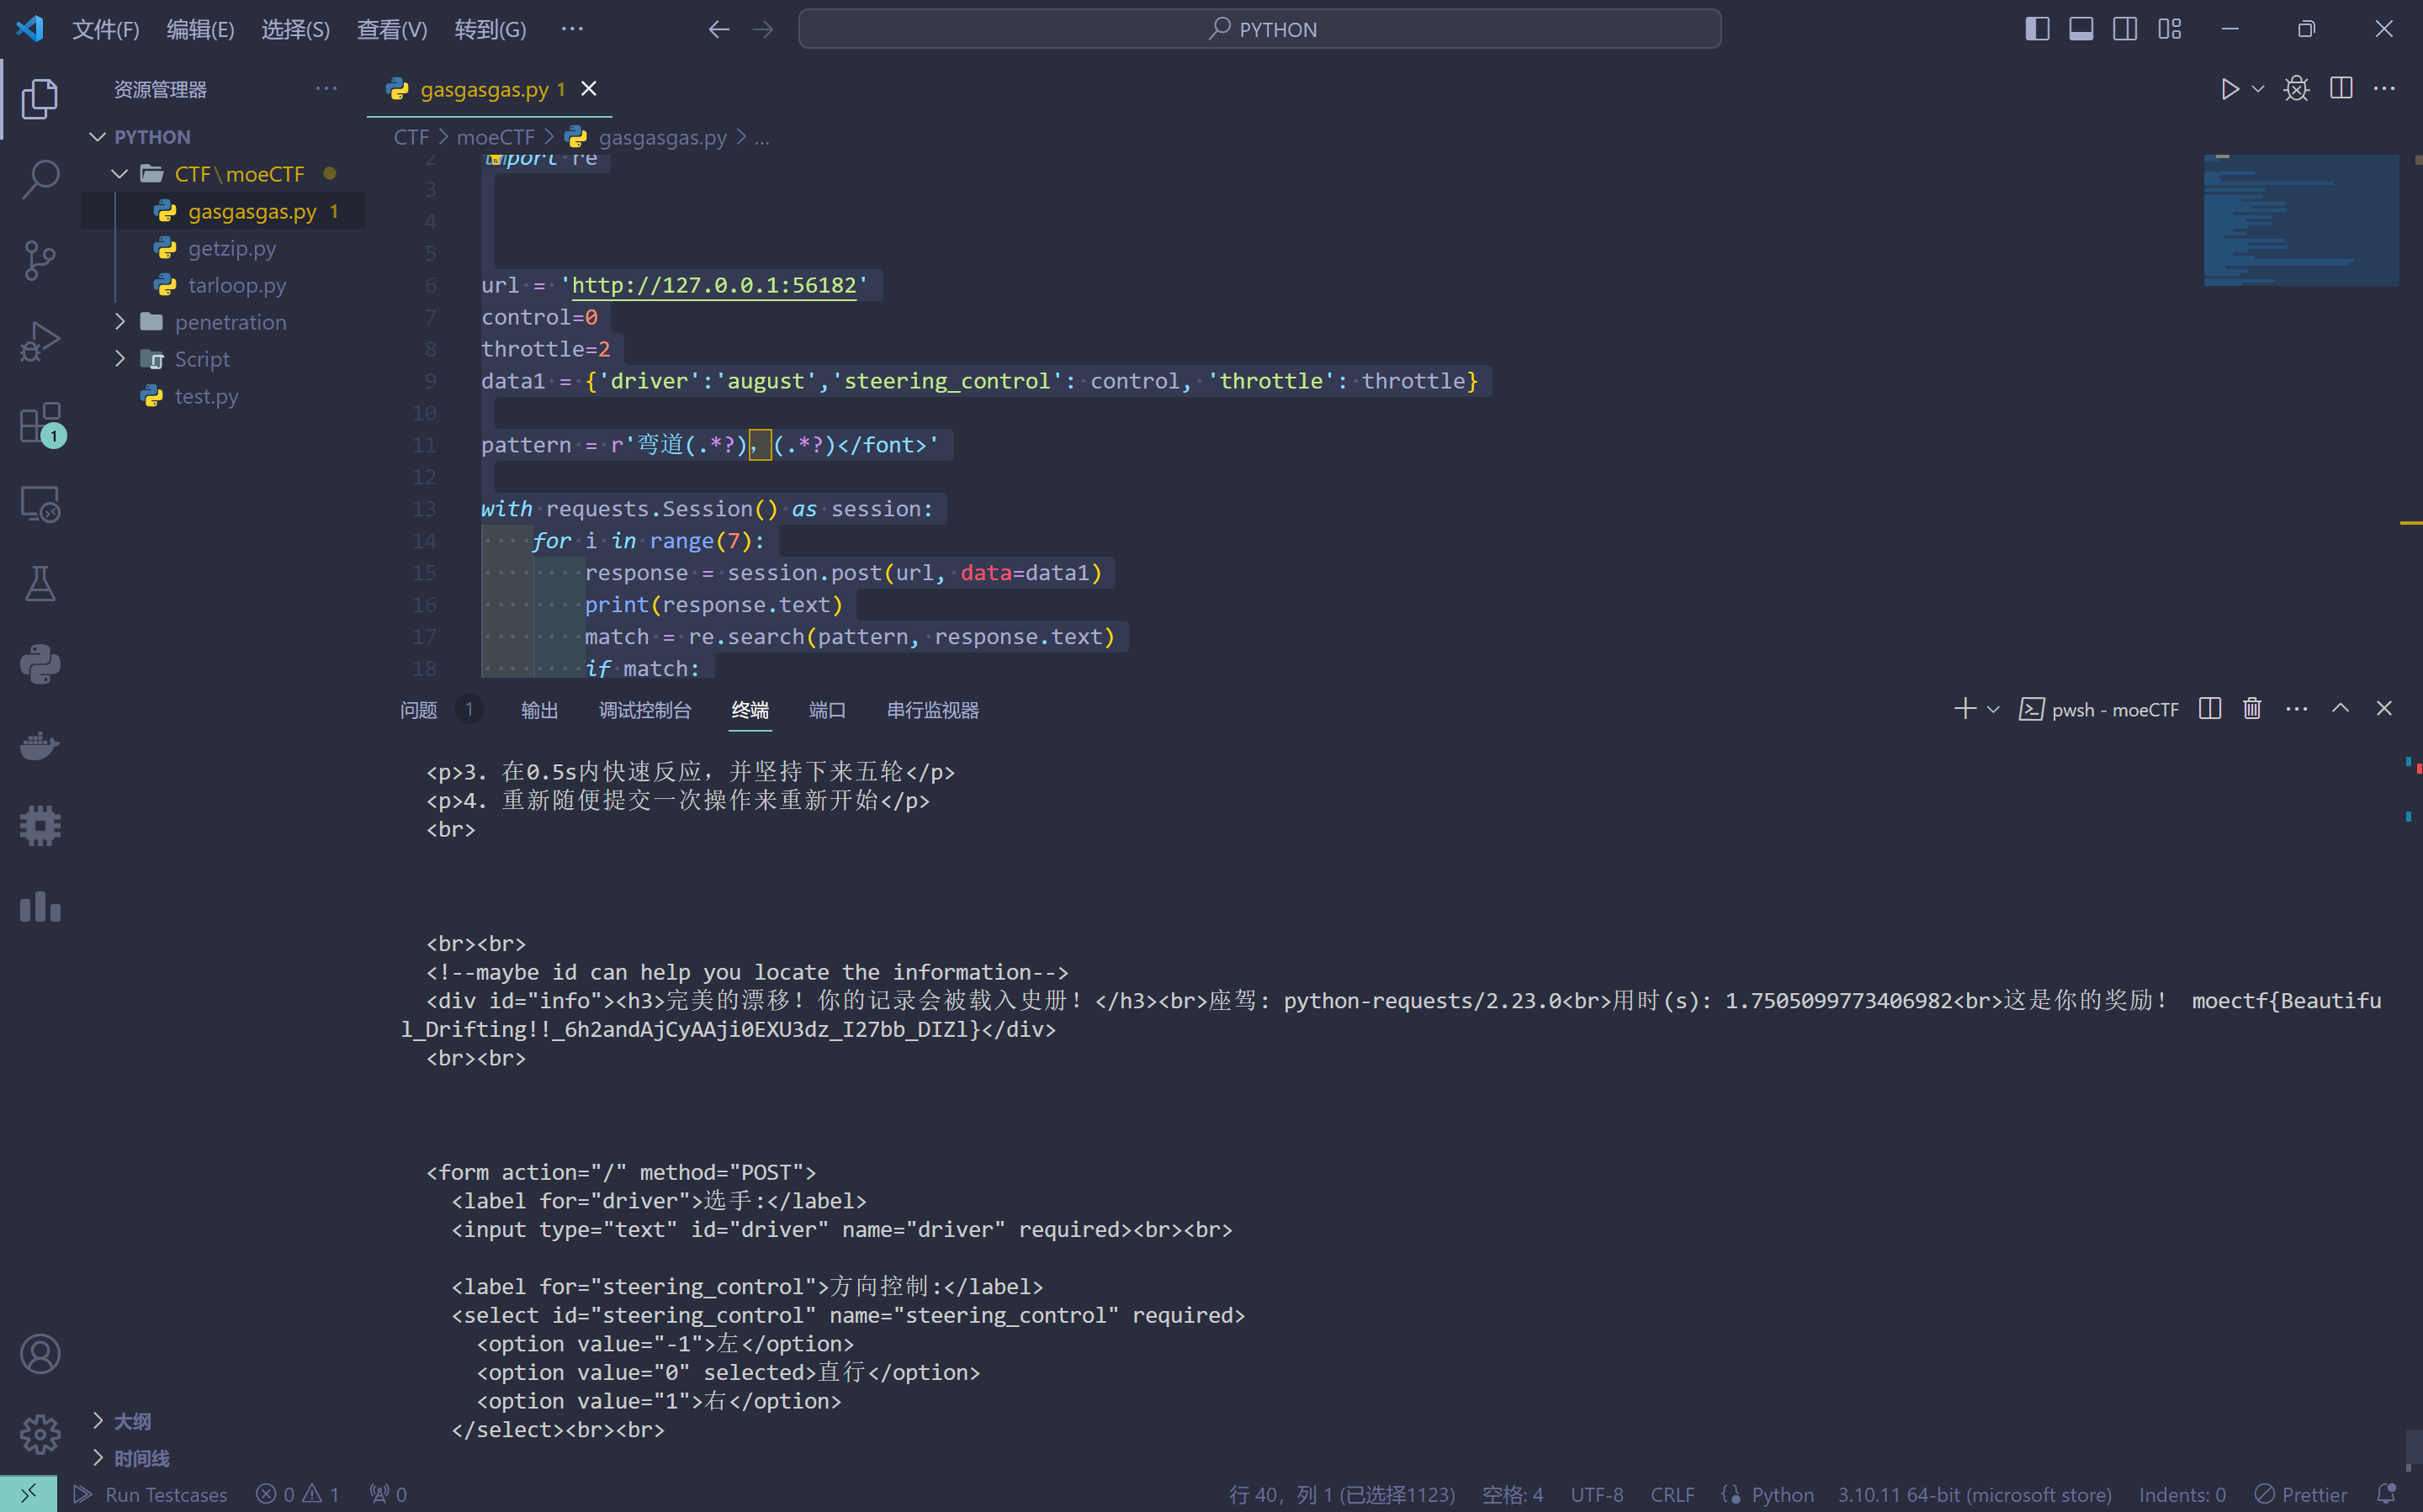Open the Source Control view
The height and width of the screenshot is (1512, 2423).
(x=40, y=261)
